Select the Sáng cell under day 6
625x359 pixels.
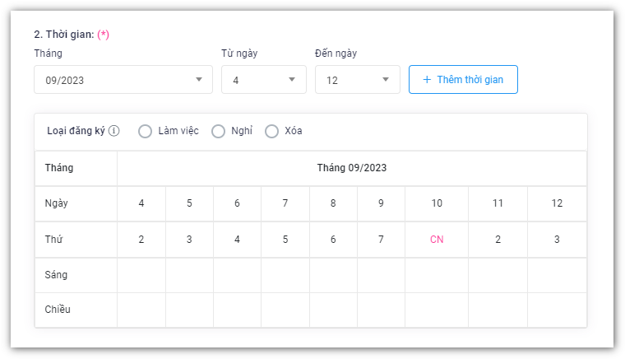click(238, 275)
